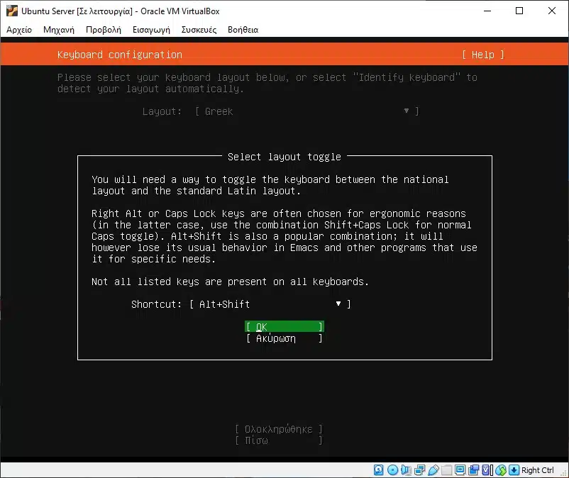This screenshot has height=478, width=569.
Task: Click the 'Layout:' label
Action: pyautogui.click(x=162, y=111)
